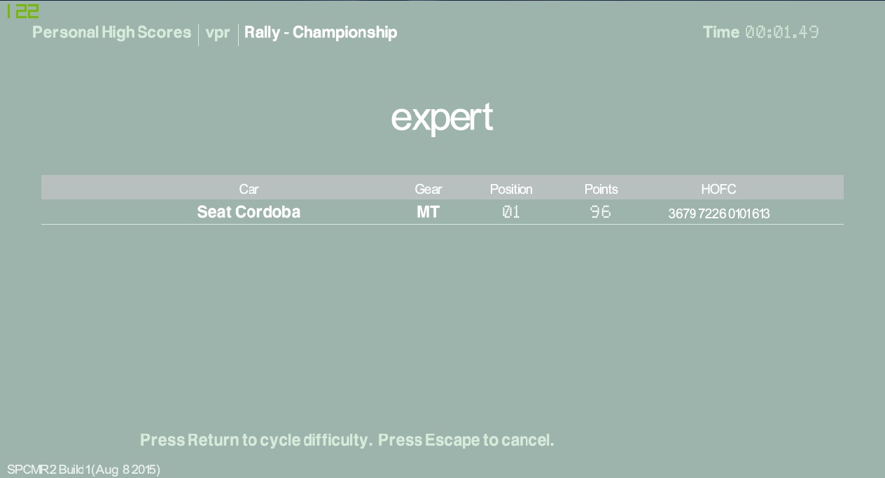This screenshot has height=478, width=885.
Task: Click the Position column header
Action: click(511, 189)
